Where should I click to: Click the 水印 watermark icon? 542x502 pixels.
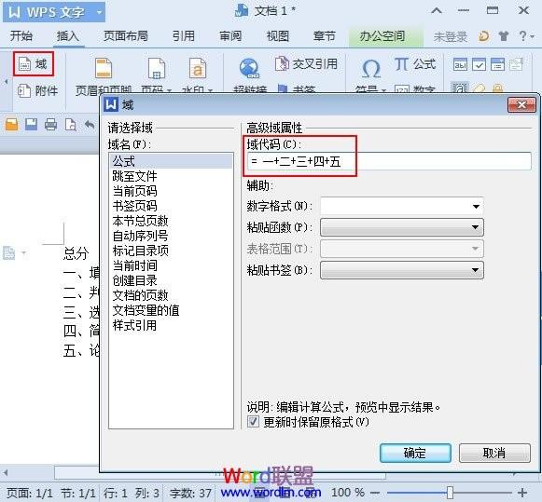click(198, 68)
